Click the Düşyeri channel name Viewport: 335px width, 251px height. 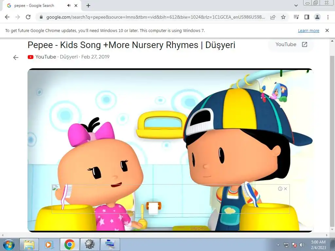[x=69, y=57]
